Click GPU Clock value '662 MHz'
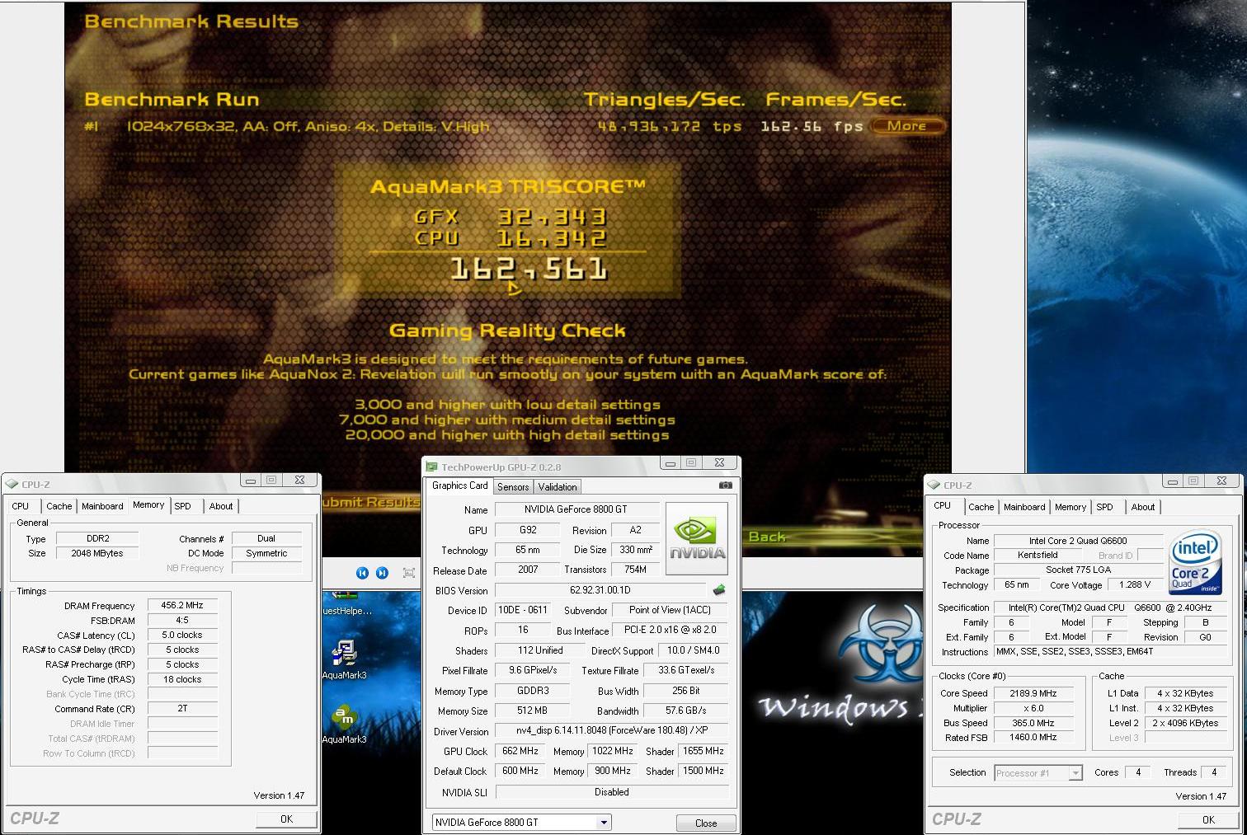This screenshot has height=835, width=1247. pos(520,751)
